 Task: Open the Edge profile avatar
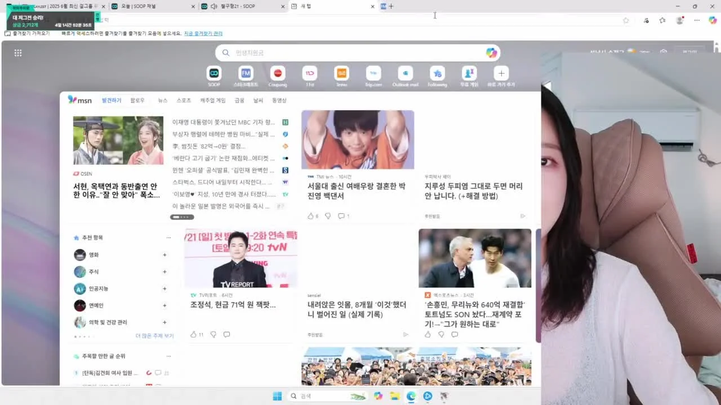click(680, 20)
